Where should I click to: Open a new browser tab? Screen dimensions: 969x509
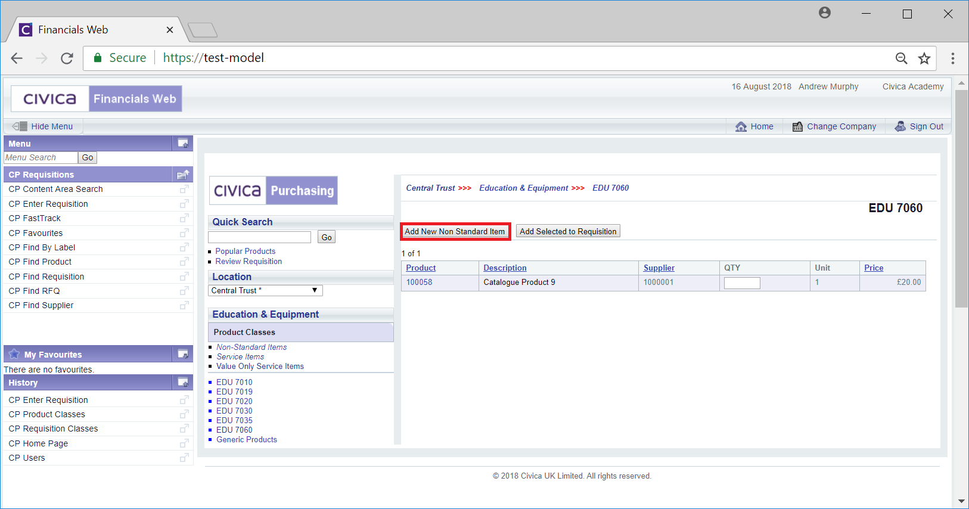click(203, 30)
